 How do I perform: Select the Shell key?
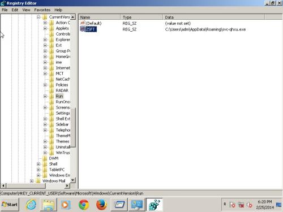coord(53,164)
